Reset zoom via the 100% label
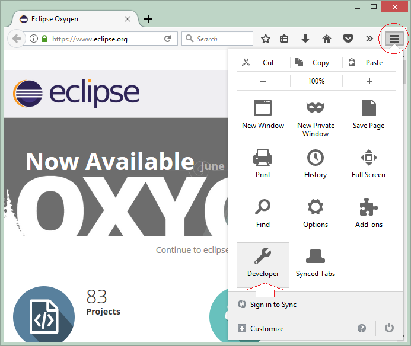The height and width of the screenshot is (346, 411). click(x=316, y=81)
